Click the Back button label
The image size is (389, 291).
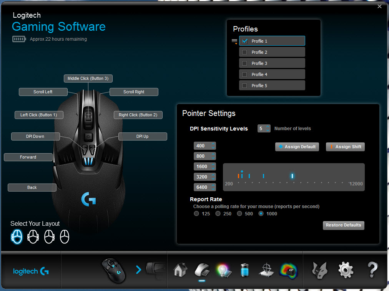pyautogui.click(x=32, y=188)
